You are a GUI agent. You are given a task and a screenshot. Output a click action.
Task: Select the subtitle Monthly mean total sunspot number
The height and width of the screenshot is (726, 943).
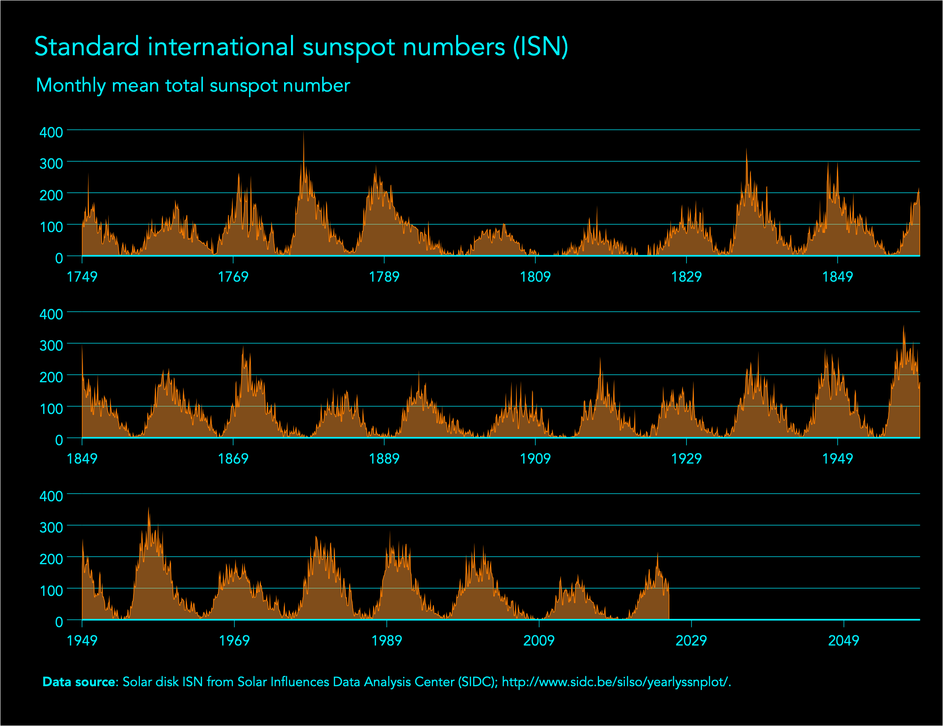[x=193, y=86]
